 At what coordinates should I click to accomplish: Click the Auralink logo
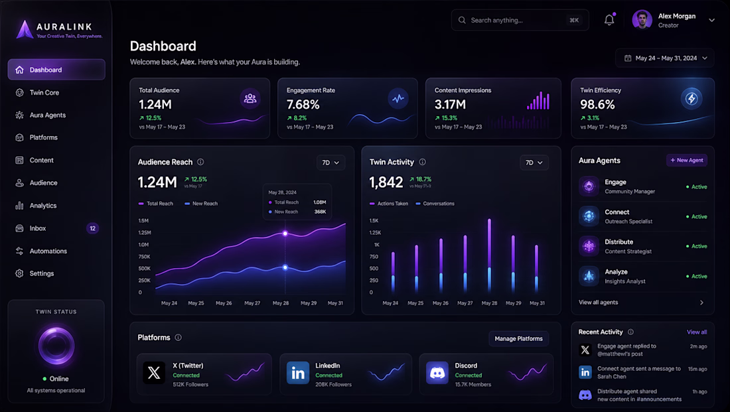point(59,29)
